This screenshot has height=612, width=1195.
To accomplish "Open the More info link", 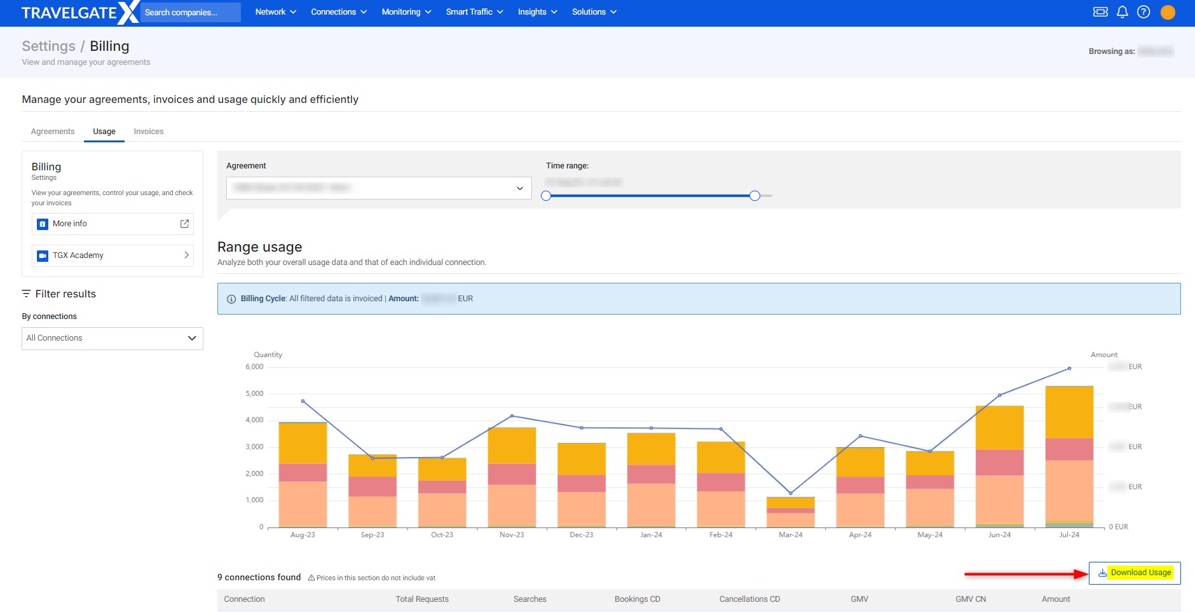I will [113, 224].
